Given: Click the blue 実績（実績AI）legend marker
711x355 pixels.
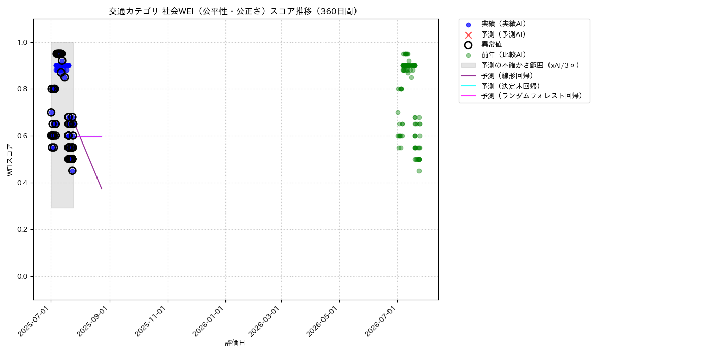Looking at the screenshot, I should tap(468, 25).
